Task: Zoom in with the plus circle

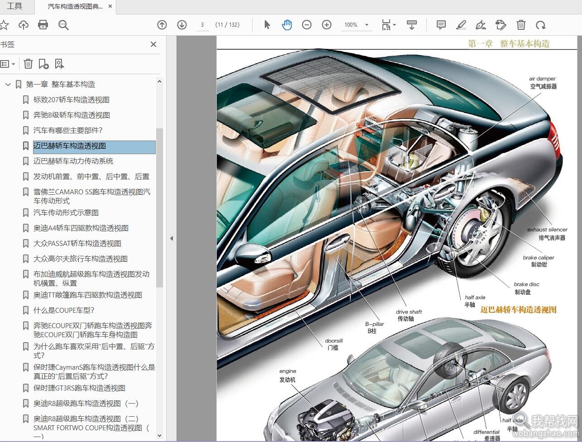Action: [x=327, y=25]
